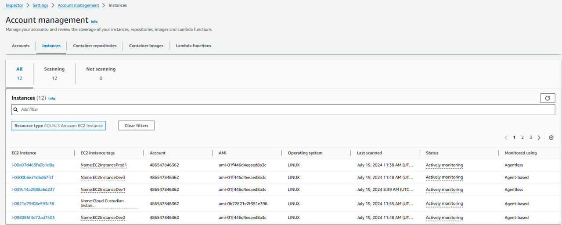Image resolution: width=562 pixels, height=225 pixels.
Task: Switch to Container repositories tab
Action: (x=95, y=46)
